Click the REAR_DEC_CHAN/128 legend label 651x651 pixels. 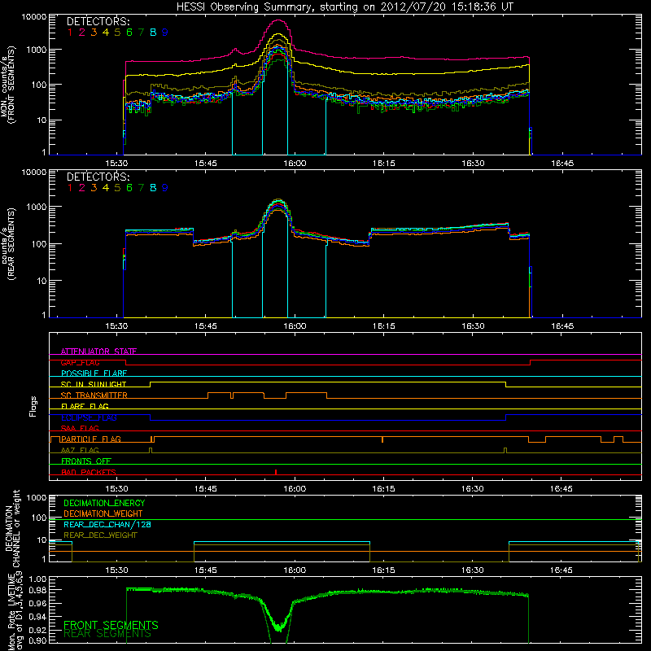[x=107, y=524]
